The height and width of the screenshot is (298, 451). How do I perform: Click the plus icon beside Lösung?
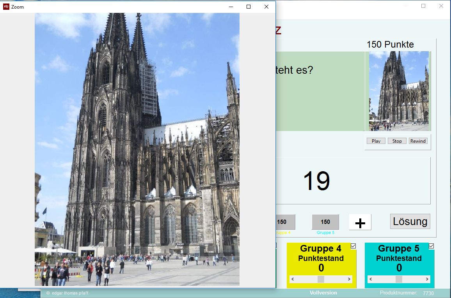pos(360,222)
